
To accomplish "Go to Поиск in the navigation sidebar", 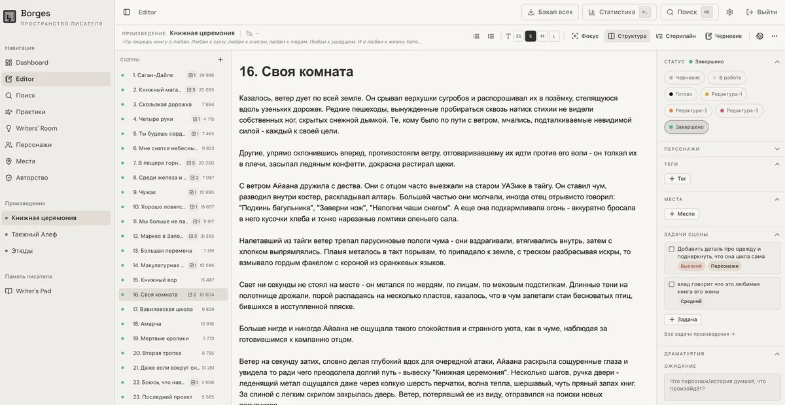I will [x=56, y=95].
